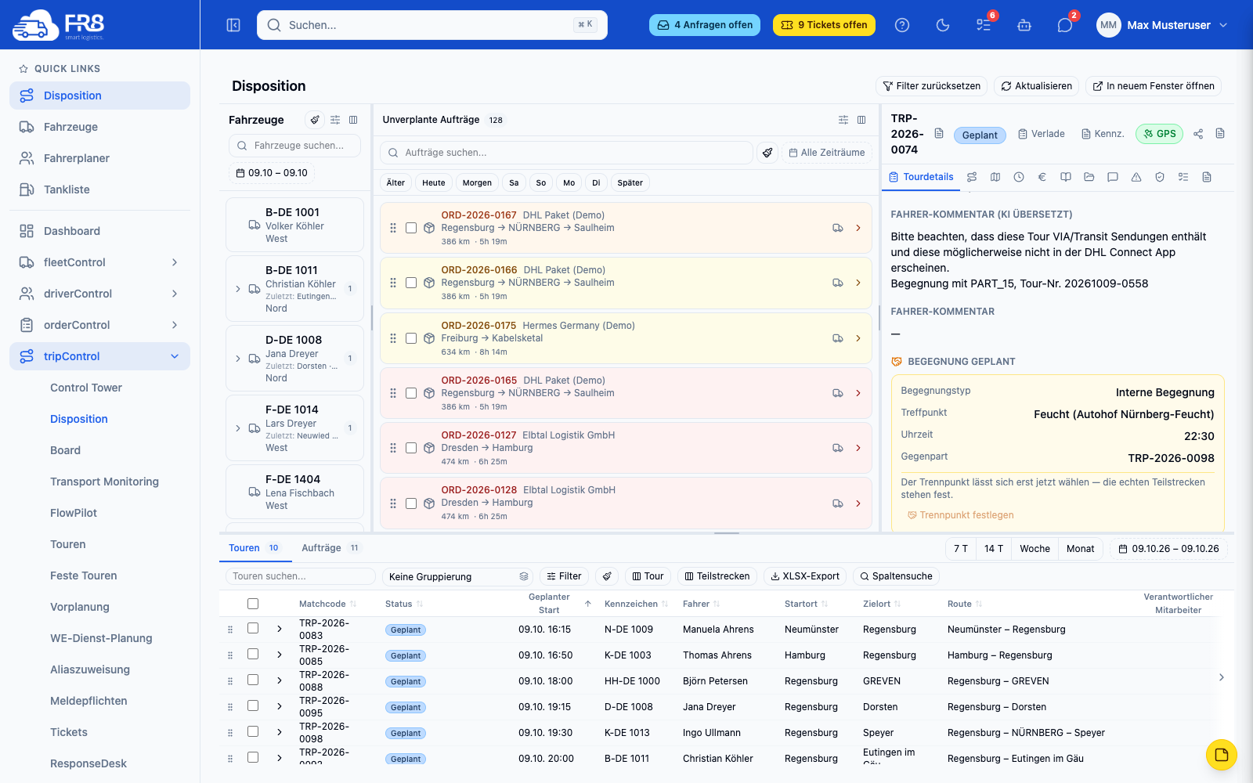The height and width of the screenshot is (783, 1253).
Task: Open the clock history tab icon
Action: (1019, 177)
